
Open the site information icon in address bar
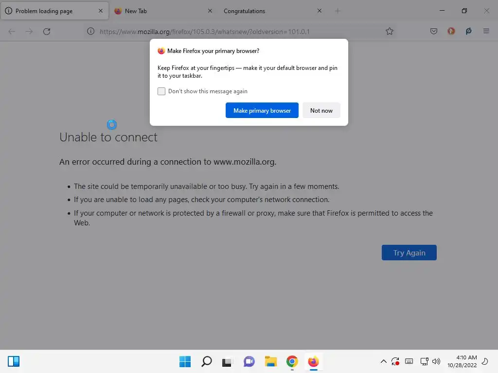tap(91, 31)
